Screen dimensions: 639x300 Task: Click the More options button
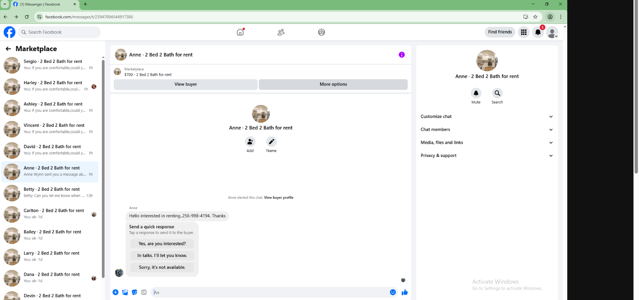(333, 84)
